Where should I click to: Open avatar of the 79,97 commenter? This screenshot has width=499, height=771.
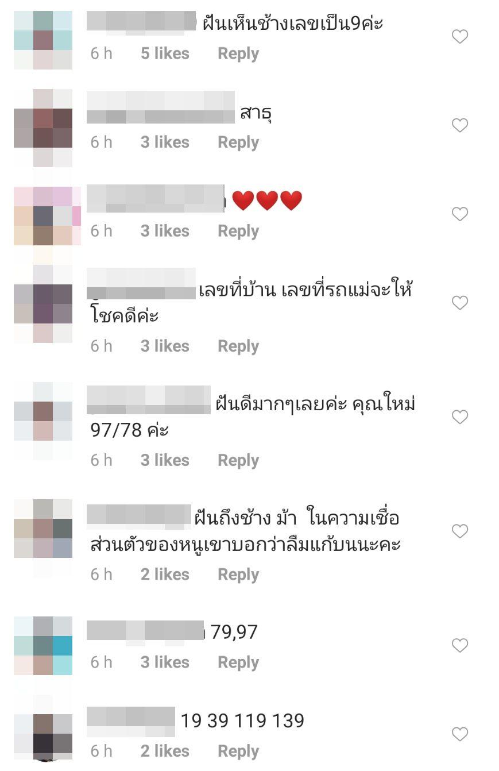click(43, 646)
